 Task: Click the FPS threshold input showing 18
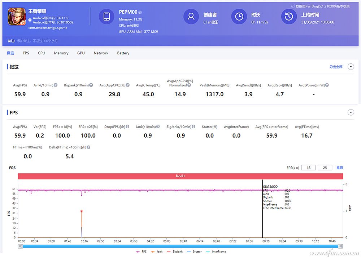(308, 168)
